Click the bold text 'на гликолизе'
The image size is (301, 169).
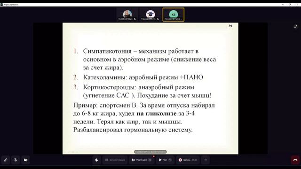pyautogui.click(x=156, y=114)
